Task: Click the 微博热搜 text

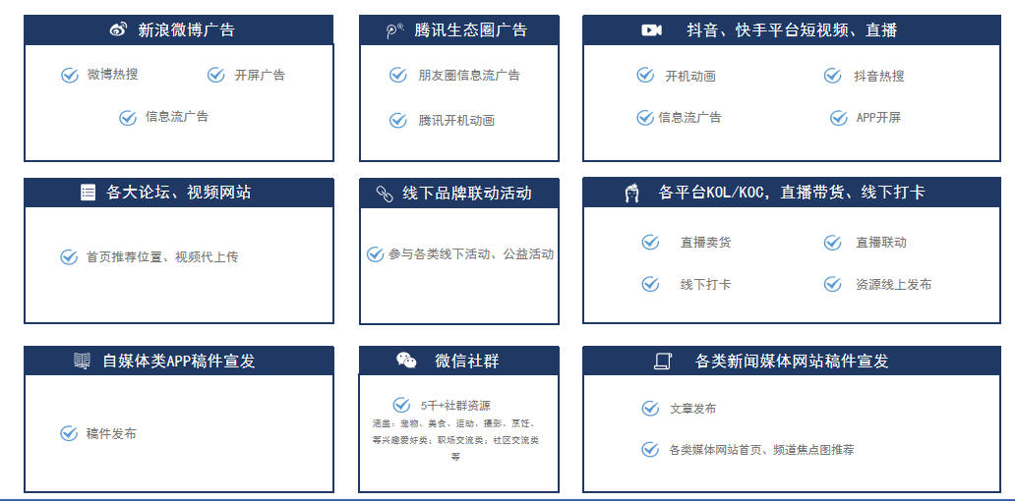Action: point(113,75)
